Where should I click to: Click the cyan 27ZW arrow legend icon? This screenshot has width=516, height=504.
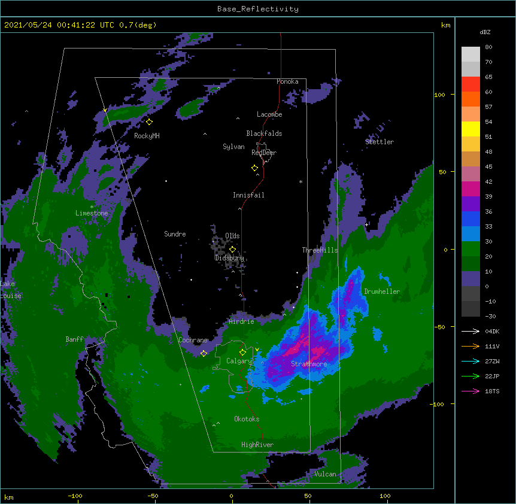(471, 361)
